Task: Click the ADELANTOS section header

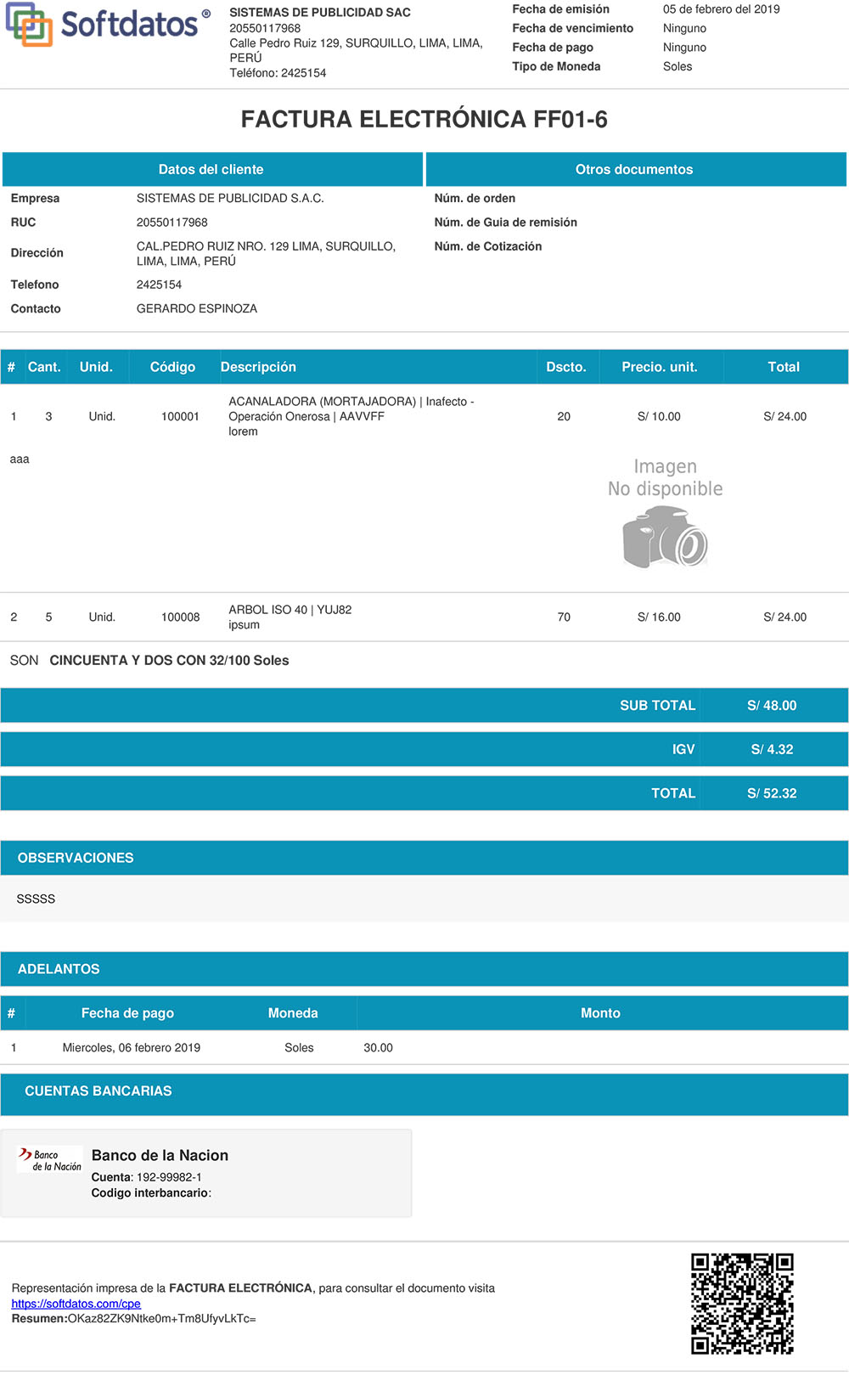Action: (x=59, y=969)
